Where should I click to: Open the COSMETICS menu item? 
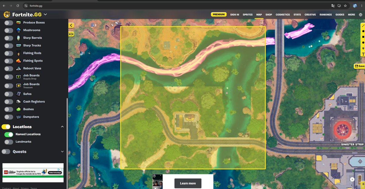[283, 14]
